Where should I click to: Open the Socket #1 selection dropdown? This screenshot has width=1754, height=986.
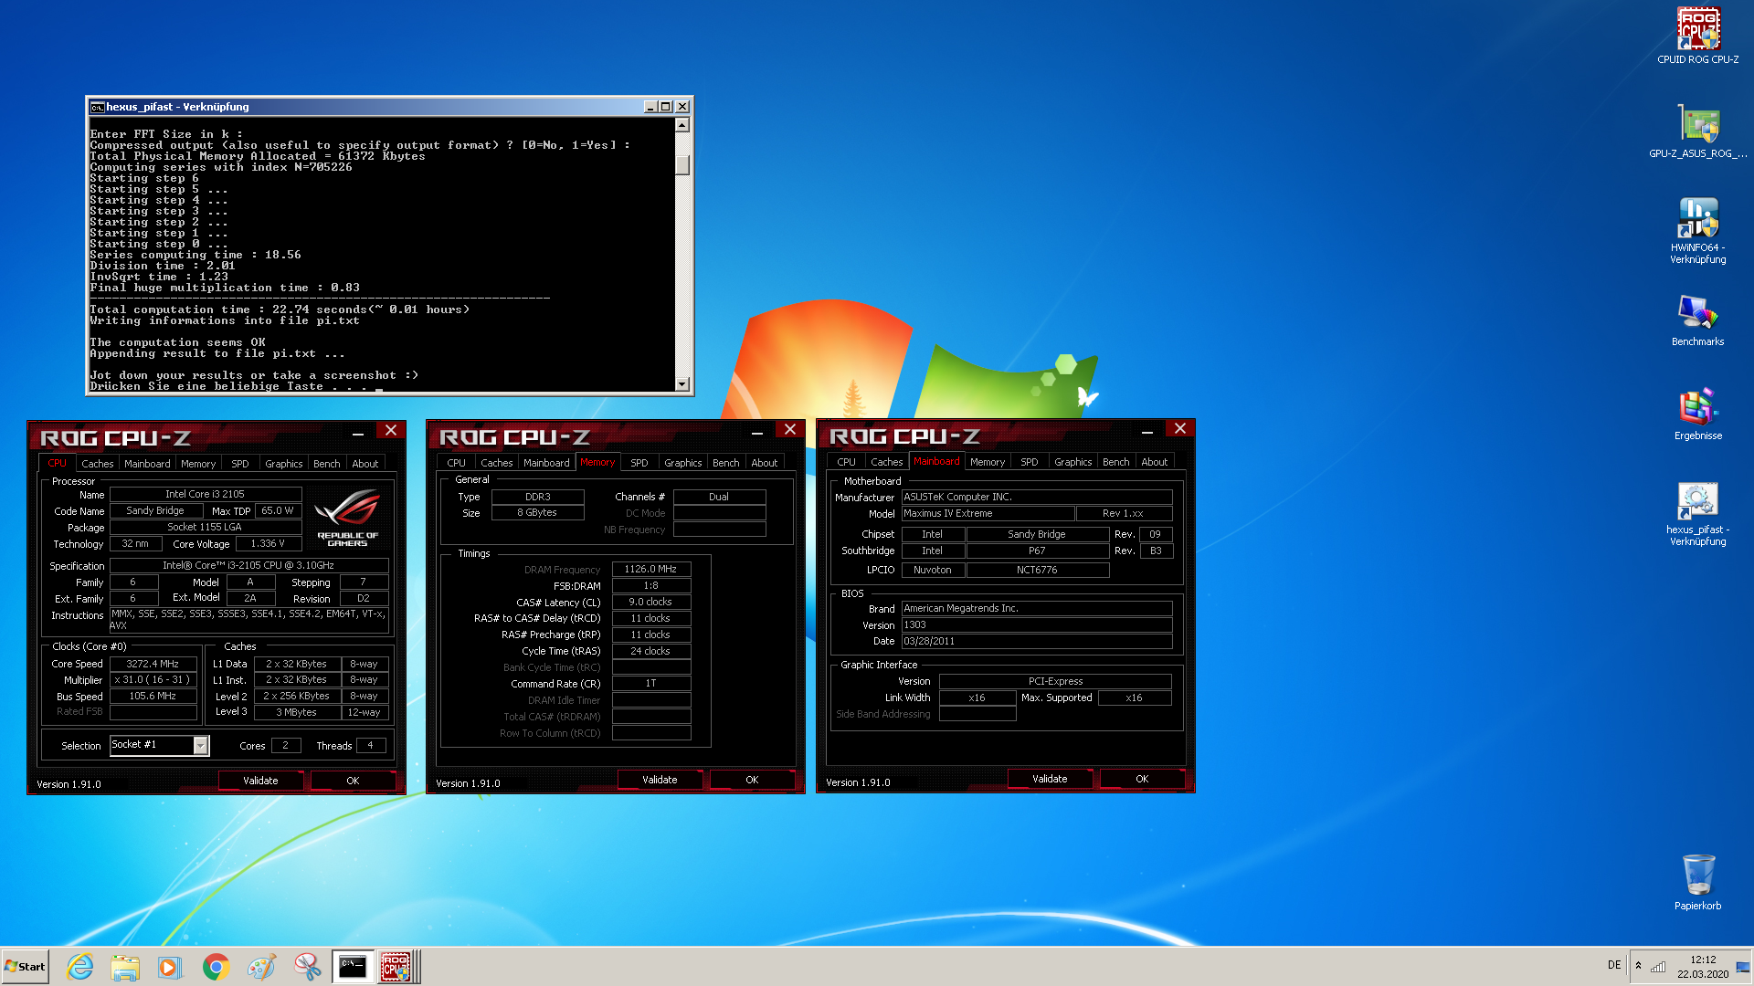[x=200, y=746]
